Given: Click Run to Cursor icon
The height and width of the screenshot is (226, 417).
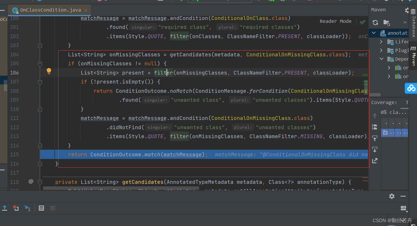Looking at the screenshot, I should [27, 208].
